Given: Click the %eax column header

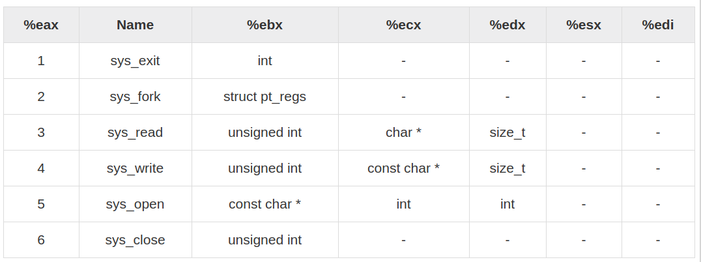Looking at the screenshot, I should coord(41,25).
